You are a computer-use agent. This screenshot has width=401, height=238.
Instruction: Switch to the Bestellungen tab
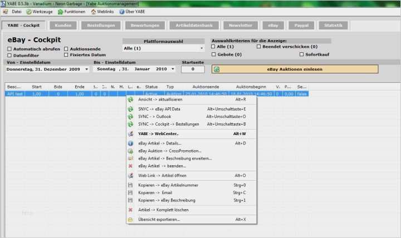(101, 25)
